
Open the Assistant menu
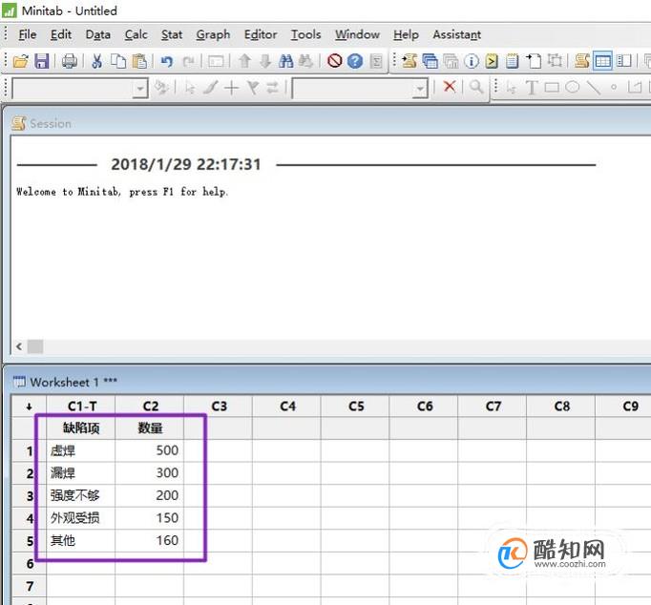[x=456, y=34]
